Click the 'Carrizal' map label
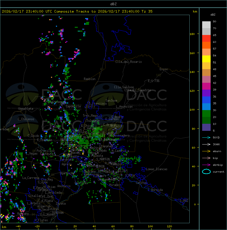 [x=81, y=183]
